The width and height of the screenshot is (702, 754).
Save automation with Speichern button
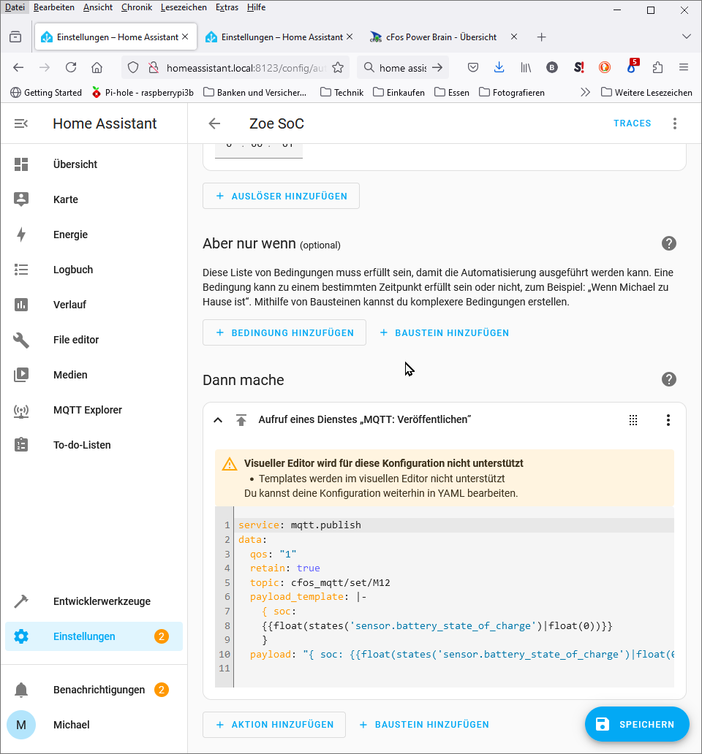pos(636,724)
